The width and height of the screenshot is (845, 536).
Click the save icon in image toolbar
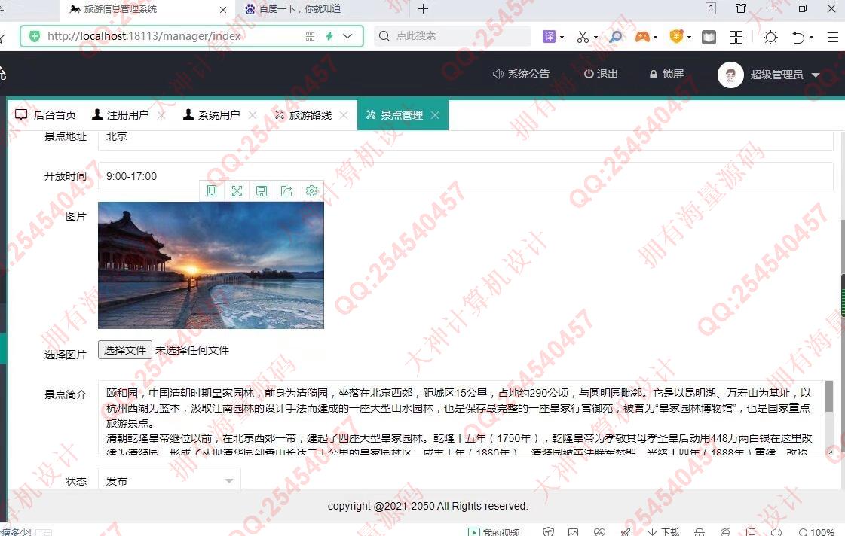[262, 191]
